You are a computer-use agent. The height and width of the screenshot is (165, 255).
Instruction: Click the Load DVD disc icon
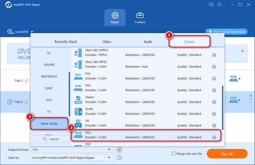tap(10, 31)
